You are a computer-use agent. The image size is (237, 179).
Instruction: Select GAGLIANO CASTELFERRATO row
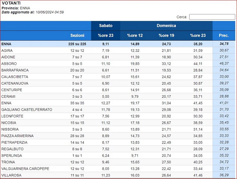coord(27,110)
